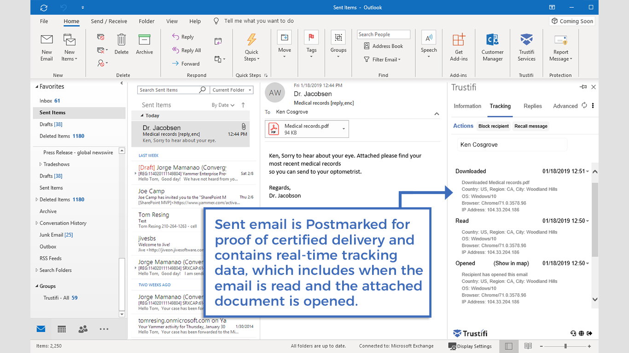Compose a message with New Email

(47, 48)
